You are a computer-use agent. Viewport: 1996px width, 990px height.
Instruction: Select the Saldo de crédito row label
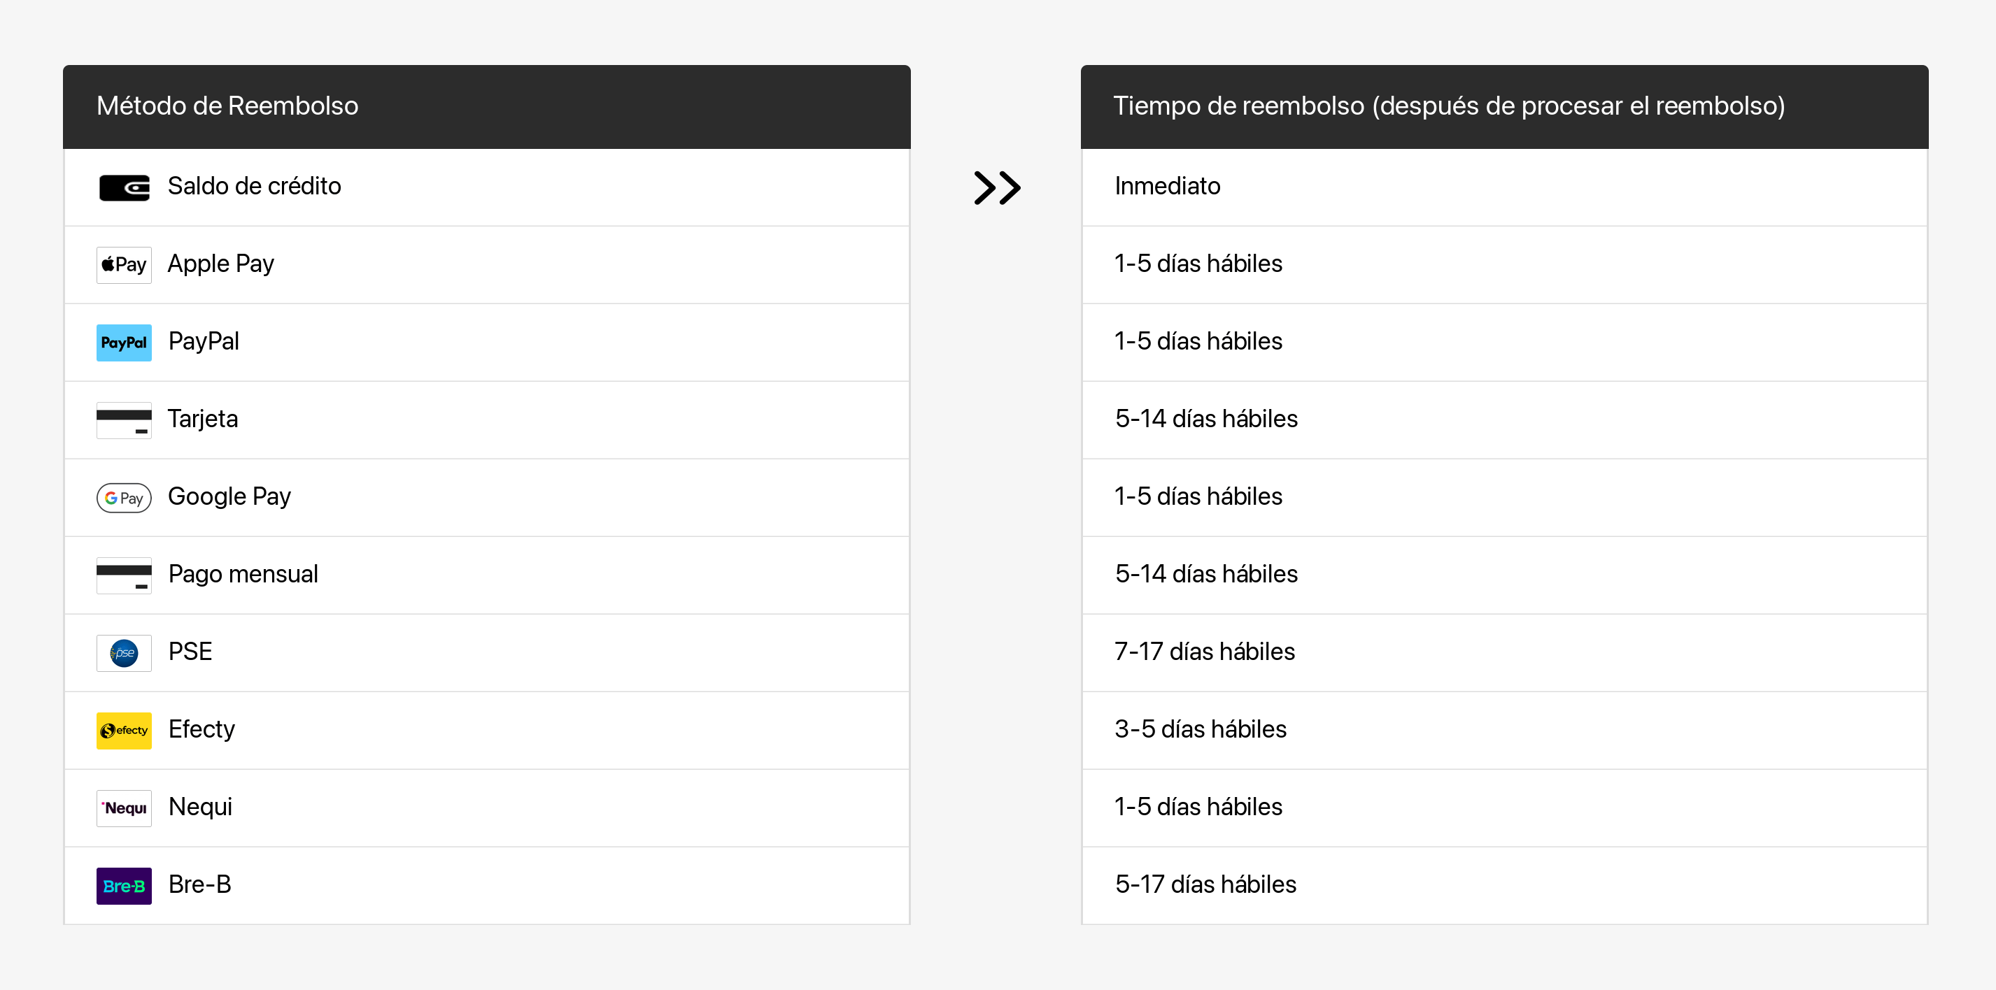(x=254, y=186)
